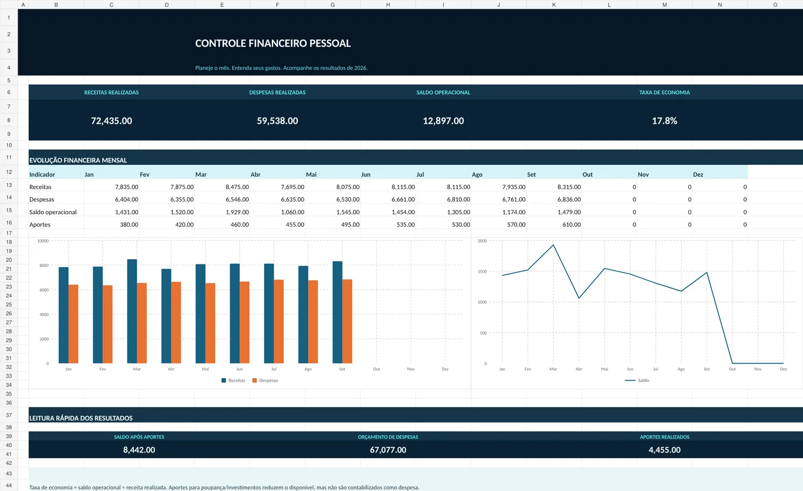Screen dimensions: 803x491
Task: Select the RECEITAS REALIZADAS header
Action: click(x=111, y=93)
